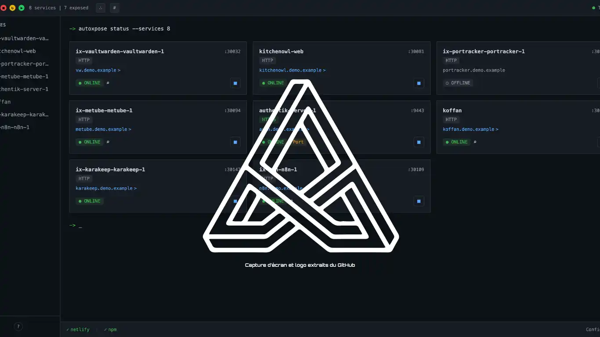Click the ONLINE badge on the ix-metube-metube-1 card
Viewport: 600px width, 337px height.
coord(90,142)
